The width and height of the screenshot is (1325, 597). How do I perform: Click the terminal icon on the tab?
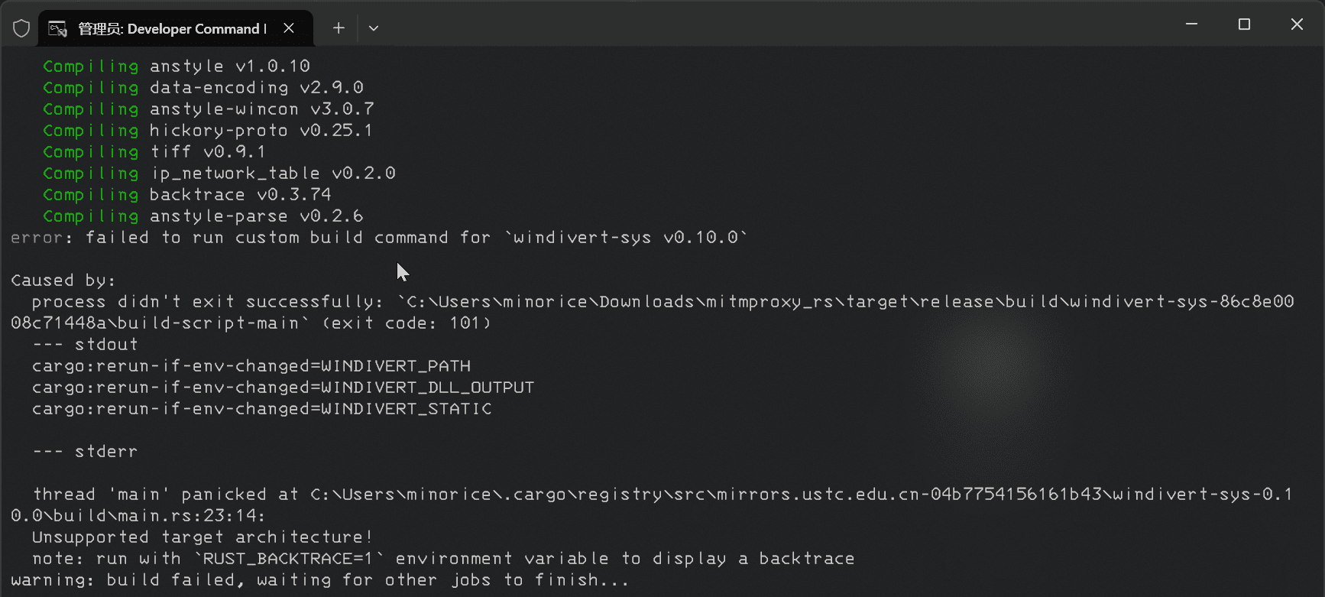click(57, 29)
